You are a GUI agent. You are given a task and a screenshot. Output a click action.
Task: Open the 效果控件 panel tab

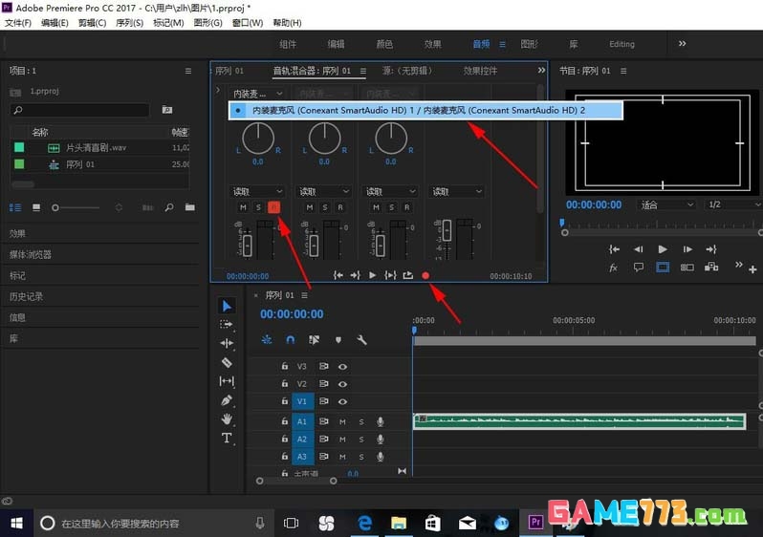coord(480,71)
